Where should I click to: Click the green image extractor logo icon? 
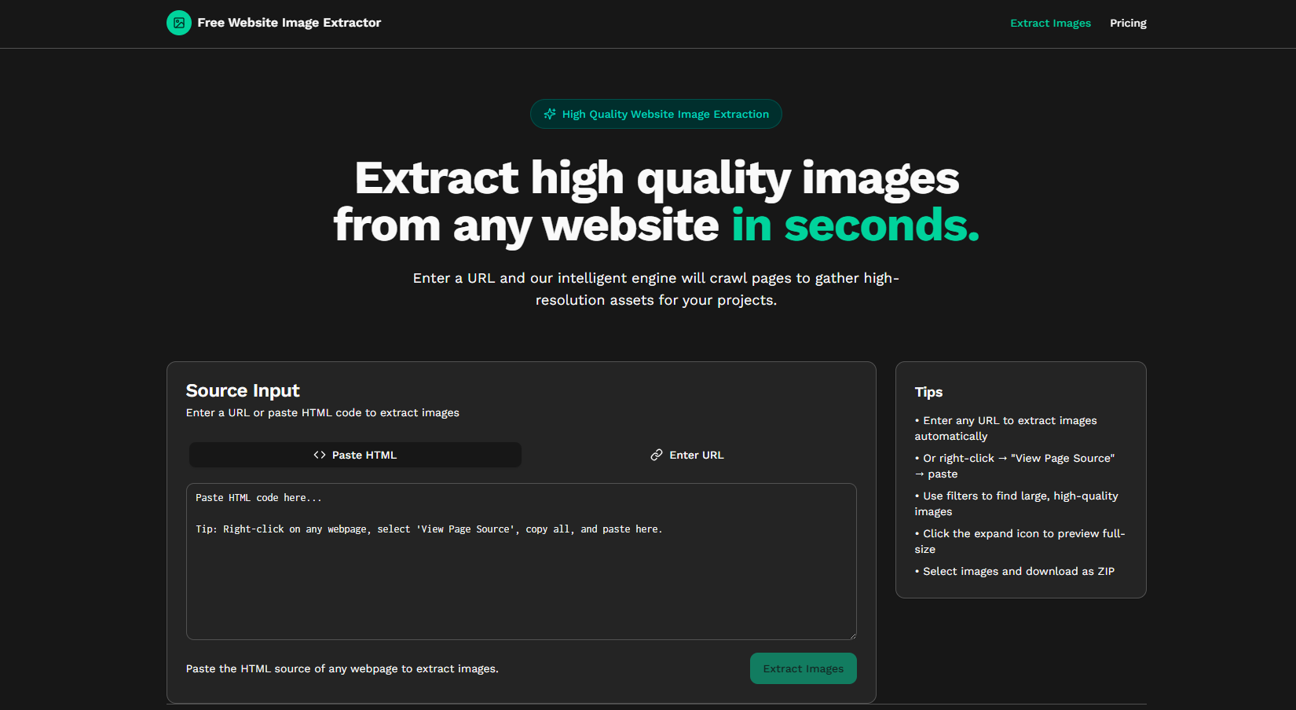pyautogui.click(x=179, y=23)
